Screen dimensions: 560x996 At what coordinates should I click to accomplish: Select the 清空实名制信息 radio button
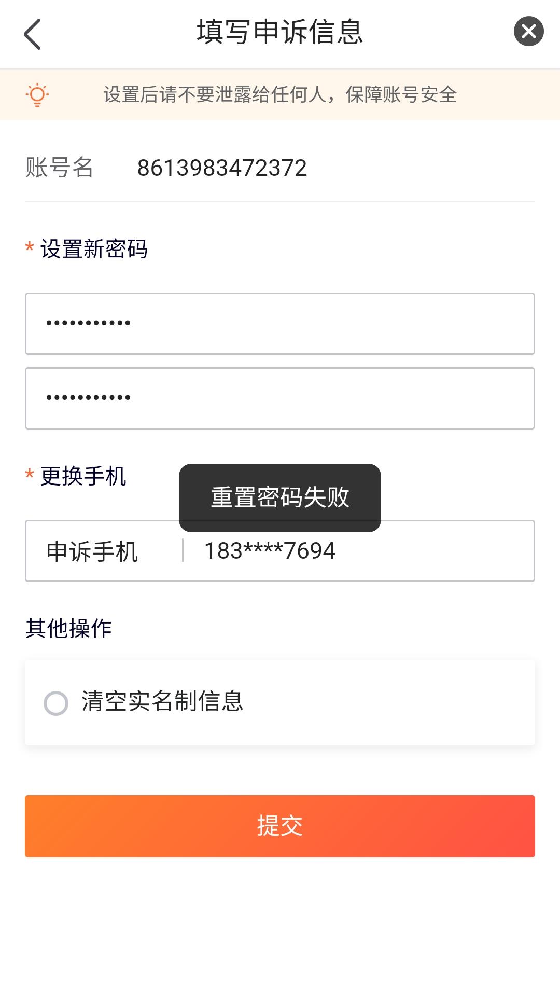[56, 703]
